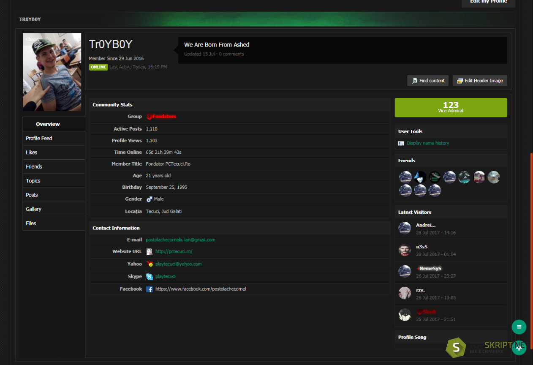
Task: Click Tr0YB0Y profile photo
Action: 52,72
